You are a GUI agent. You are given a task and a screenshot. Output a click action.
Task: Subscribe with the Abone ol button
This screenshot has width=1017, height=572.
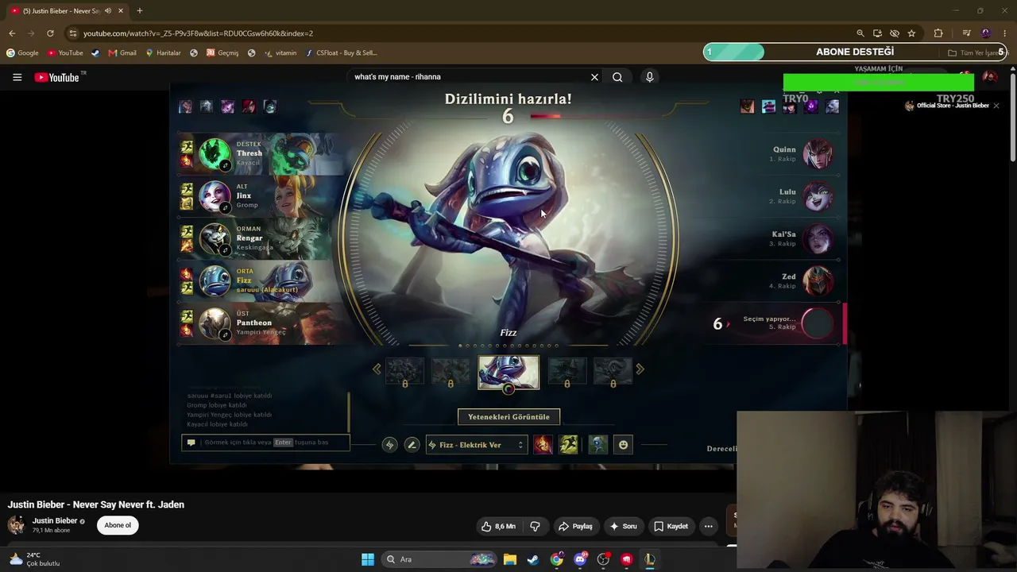(x=118, y=525)
